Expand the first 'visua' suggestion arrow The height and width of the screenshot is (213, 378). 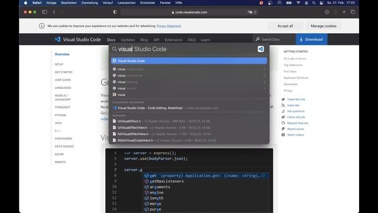(264, 69)
